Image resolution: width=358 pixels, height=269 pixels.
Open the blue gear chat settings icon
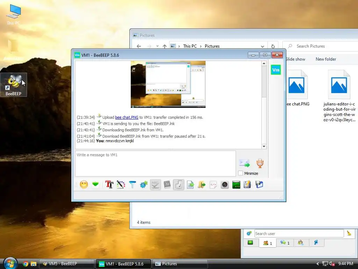pos(144,184)
